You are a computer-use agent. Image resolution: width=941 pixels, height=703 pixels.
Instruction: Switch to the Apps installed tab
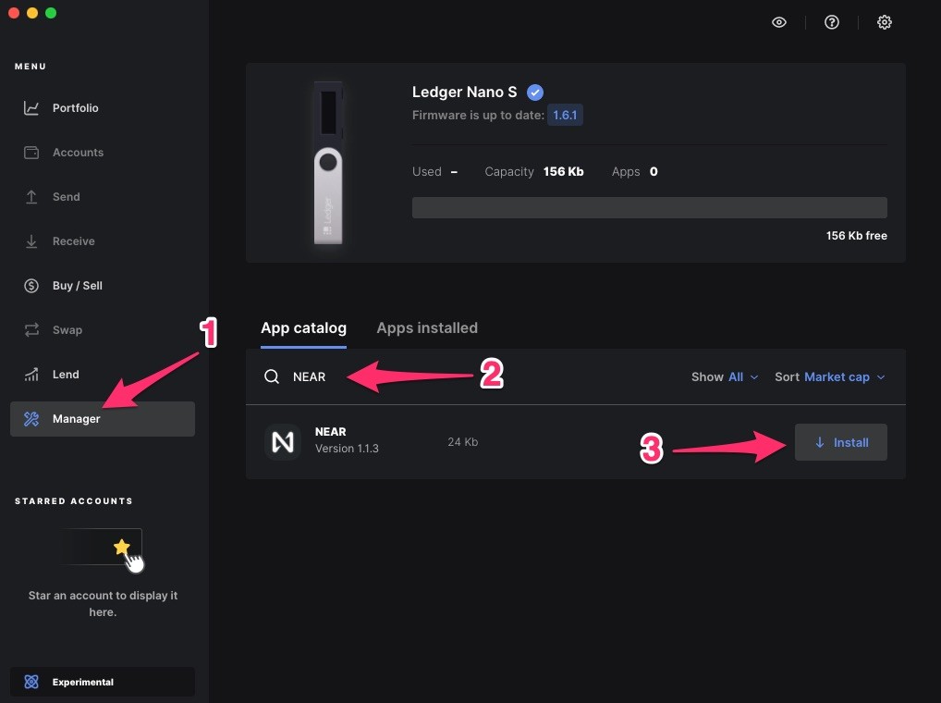[x=427, y=328]
